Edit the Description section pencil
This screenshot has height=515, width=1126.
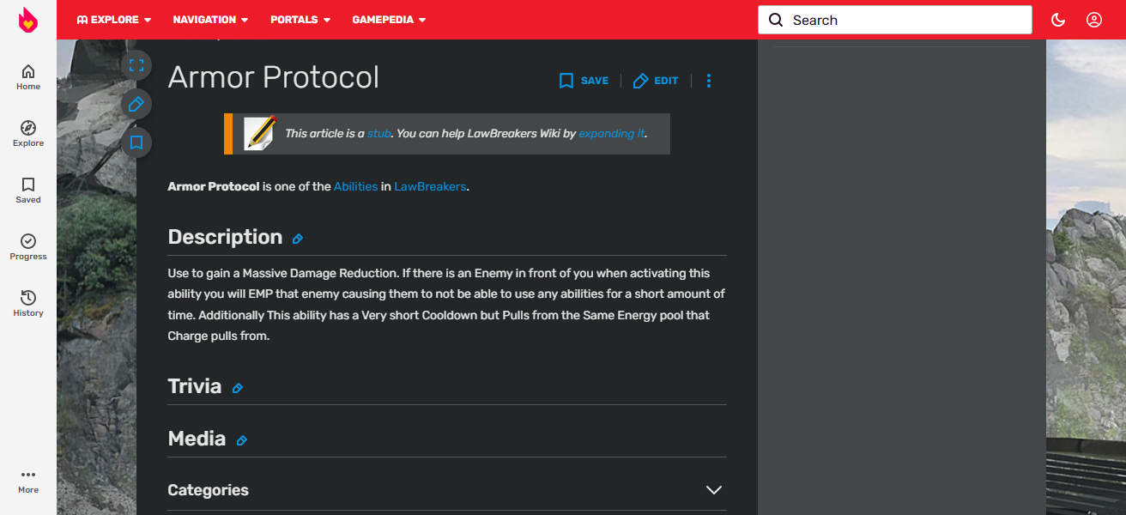coord(298,239)
